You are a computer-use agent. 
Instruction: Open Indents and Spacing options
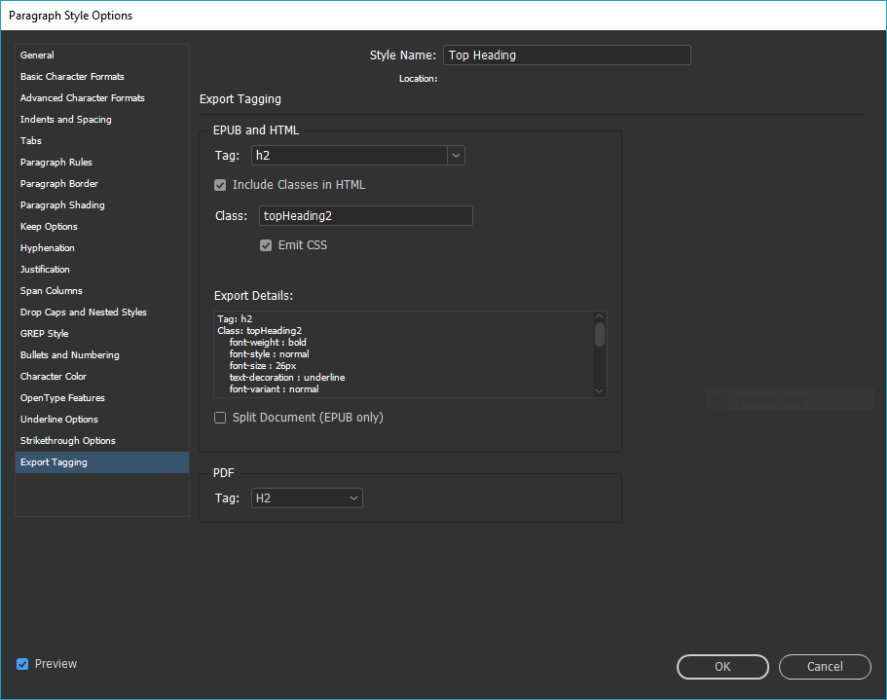point(65,119)
